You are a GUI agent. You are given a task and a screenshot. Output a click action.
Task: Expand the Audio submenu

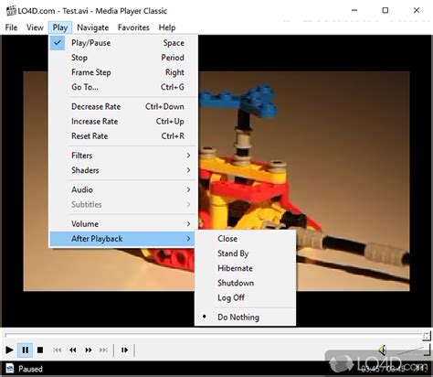tap(123, 189)
